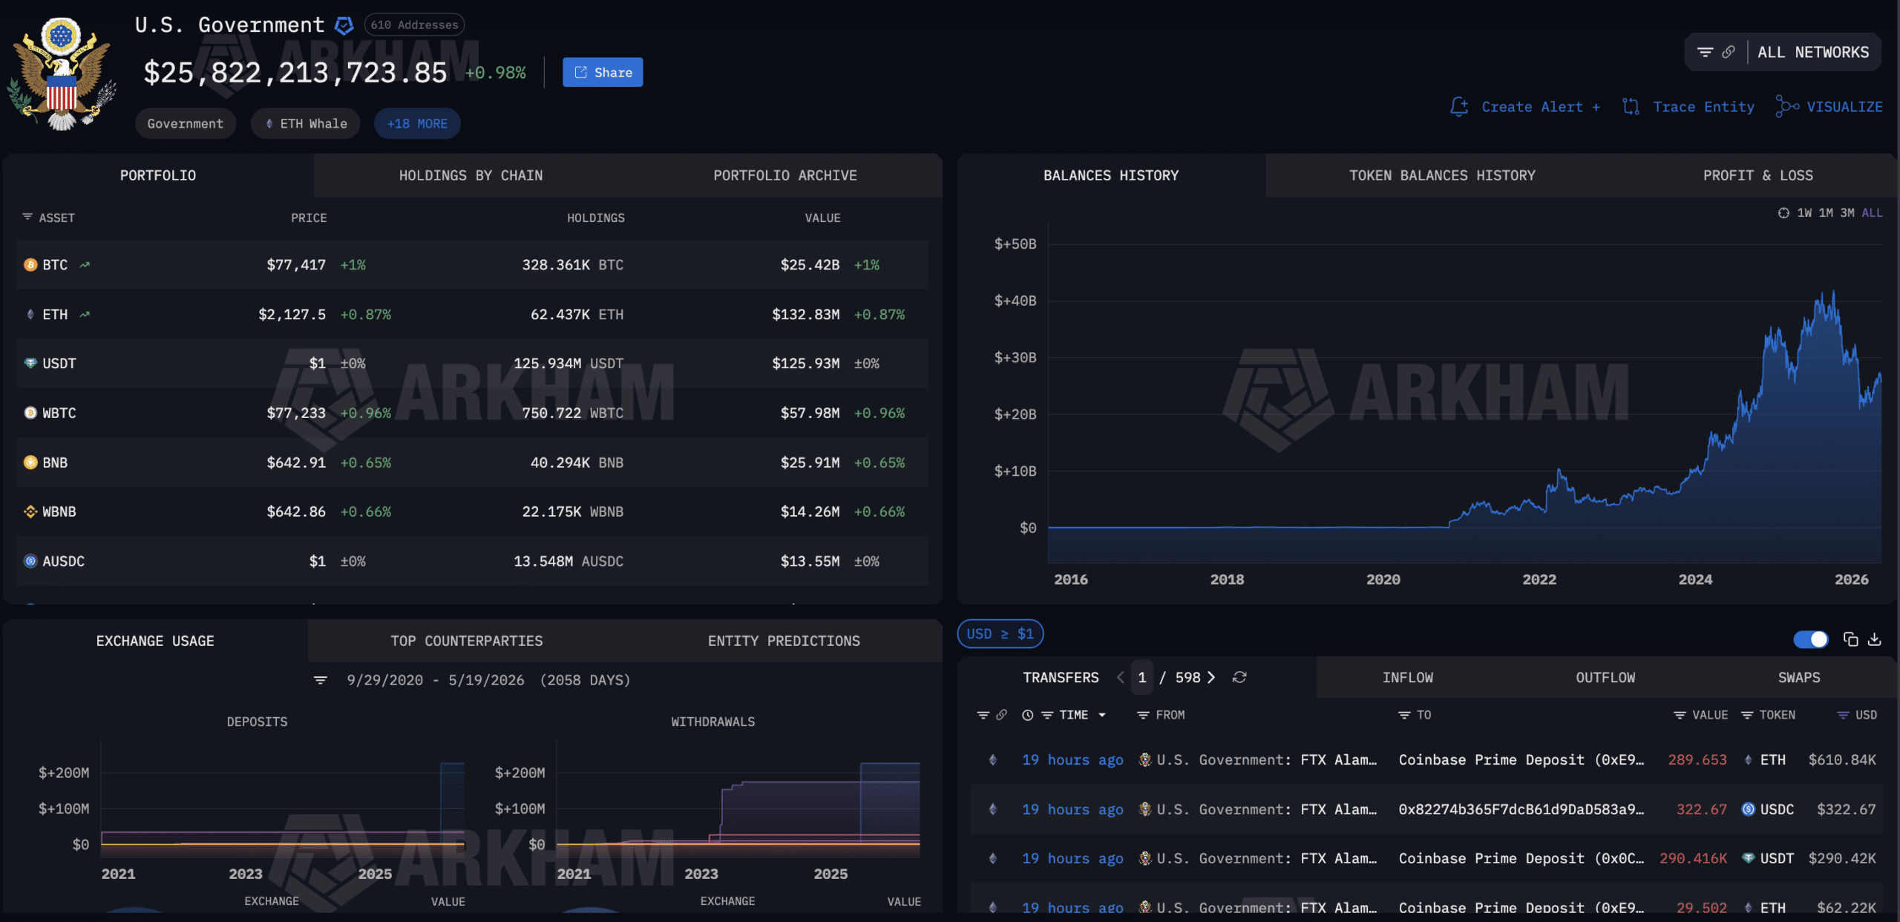Click the filter icon beside exchange date range
The width and height of the screenshot is (1900, 922).
click(321, 680)
